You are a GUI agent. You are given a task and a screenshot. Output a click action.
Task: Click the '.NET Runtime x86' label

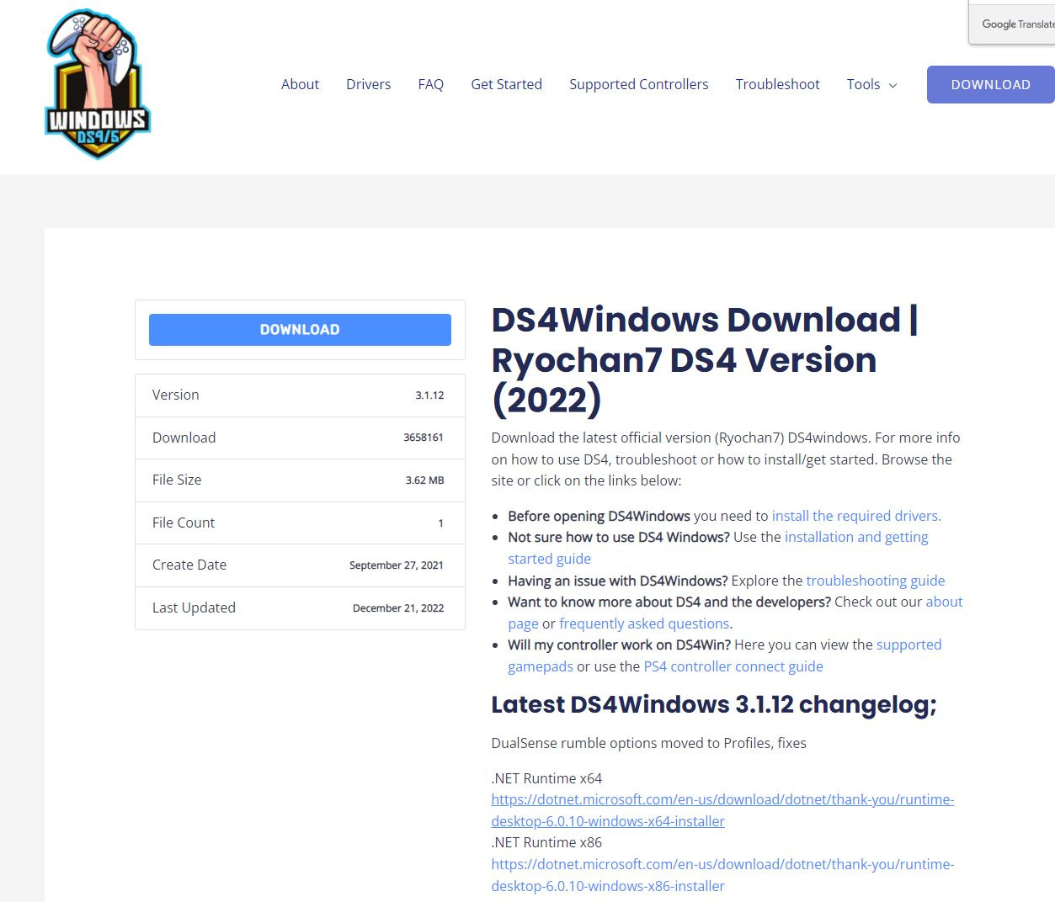click(546, 842)
